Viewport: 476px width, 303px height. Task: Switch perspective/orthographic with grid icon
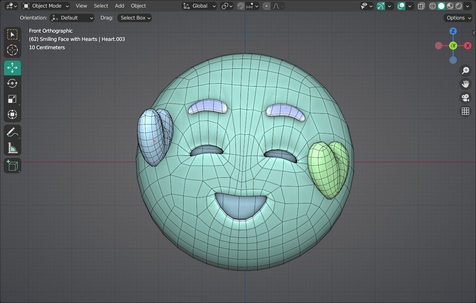tap(465, 111)
